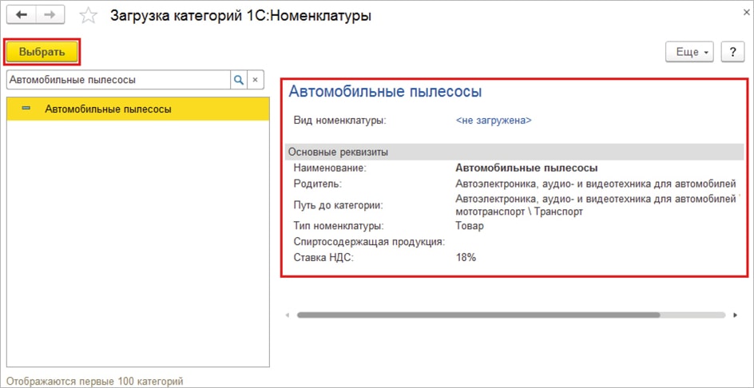Click the Тип номенклатуры value Товар
754x388 pixels.
[x=469, y=226]
